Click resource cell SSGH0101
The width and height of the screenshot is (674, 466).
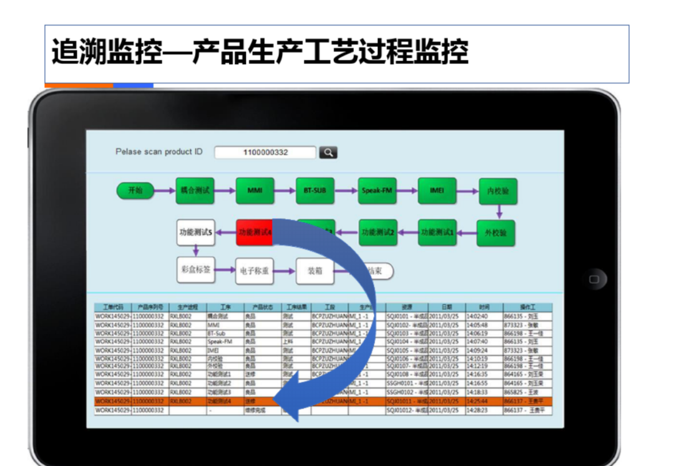click(407, 383)
